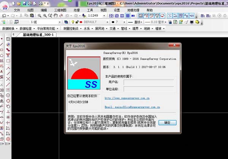228x159 pixels.
Task: Select the asterisk star snap tool
Action: (x=8, y=117)
